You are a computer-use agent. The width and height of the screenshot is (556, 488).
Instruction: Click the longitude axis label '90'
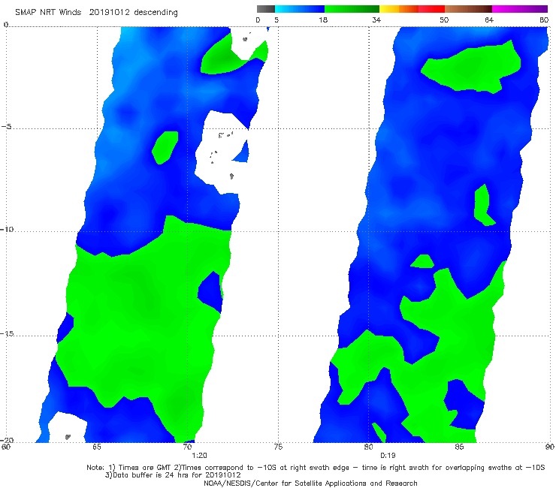point(550,447)
